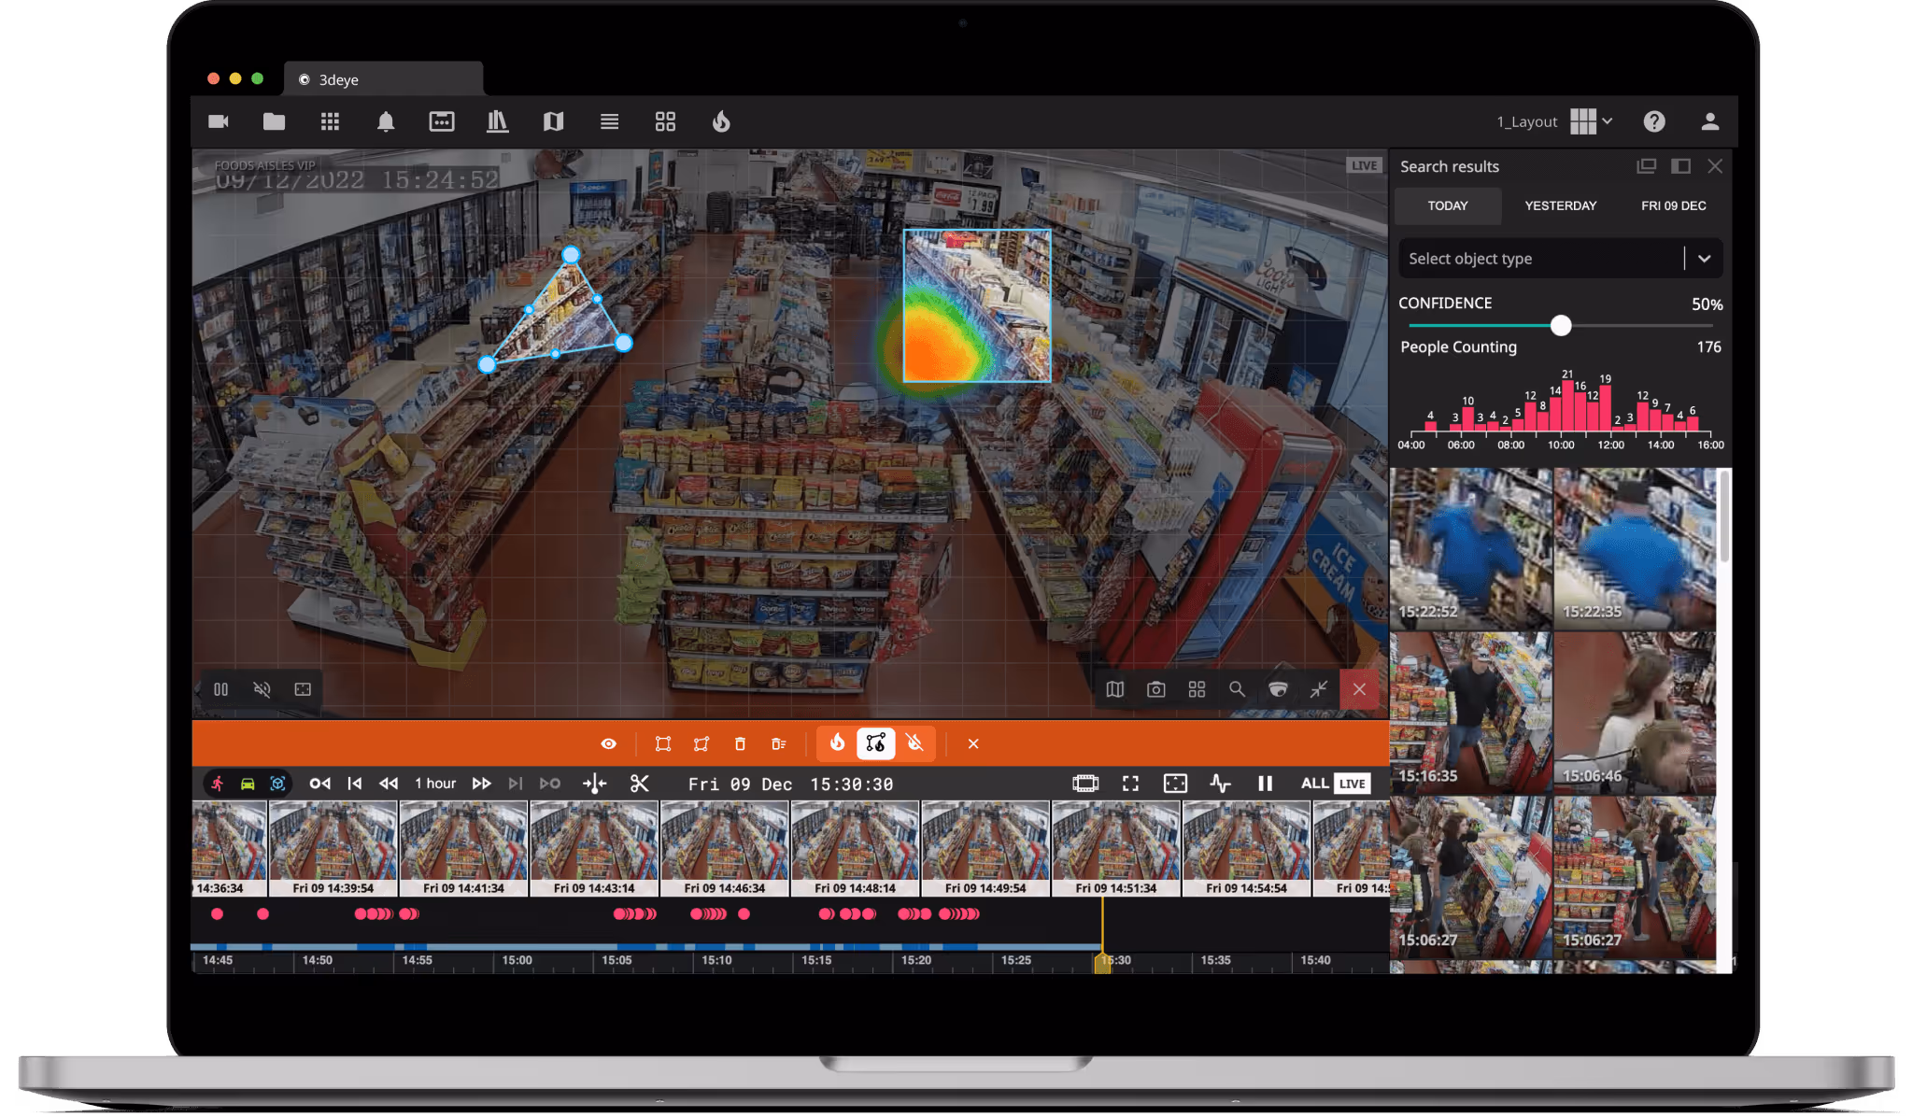Screen dimensions: 1913x1117
Task: Click the magnifier search icon on video
Action: click(x=1237, y=689)
